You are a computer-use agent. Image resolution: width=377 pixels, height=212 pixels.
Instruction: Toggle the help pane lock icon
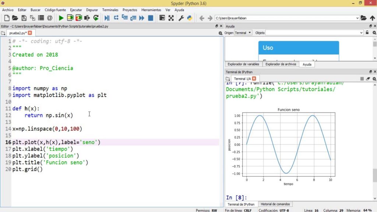click(367, 33)
